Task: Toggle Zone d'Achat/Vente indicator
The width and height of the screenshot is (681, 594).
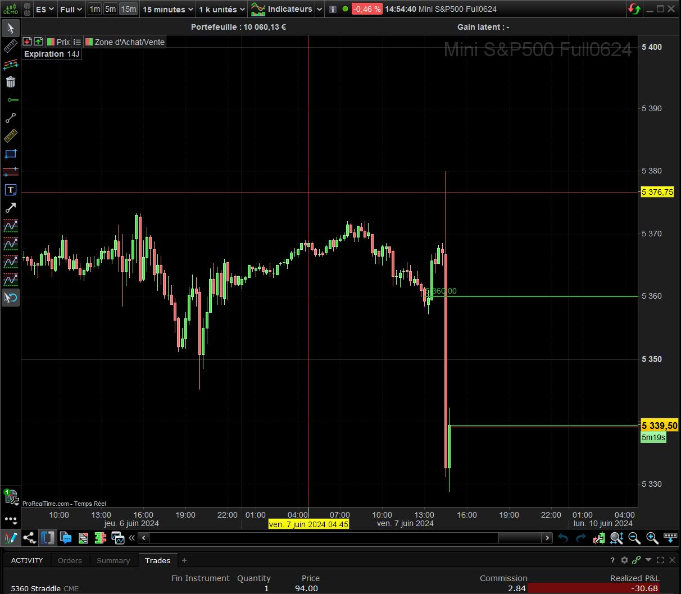Action: [125, 42]
